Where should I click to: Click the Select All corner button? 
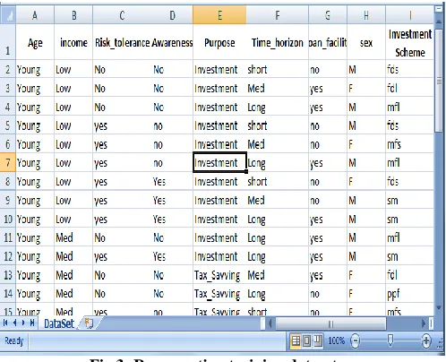pos(8,15)
